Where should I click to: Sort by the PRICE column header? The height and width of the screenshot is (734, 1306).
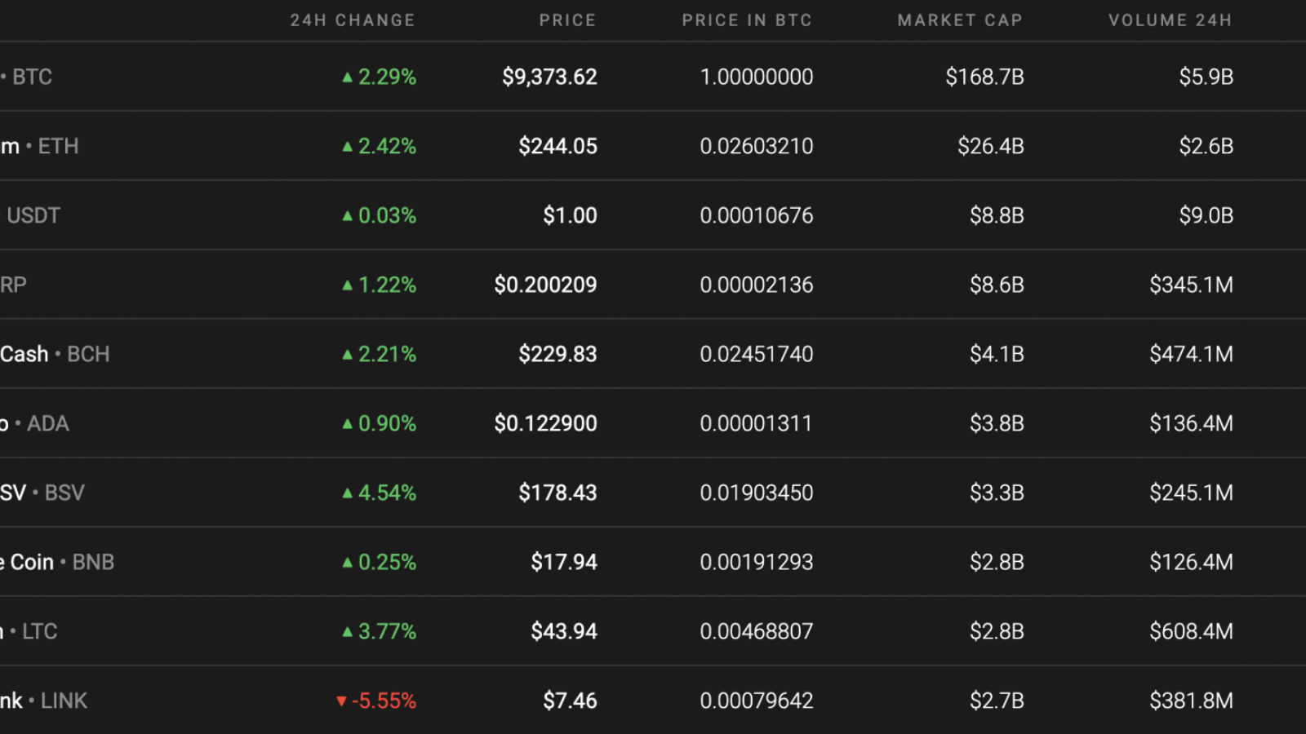pos(567,20)
